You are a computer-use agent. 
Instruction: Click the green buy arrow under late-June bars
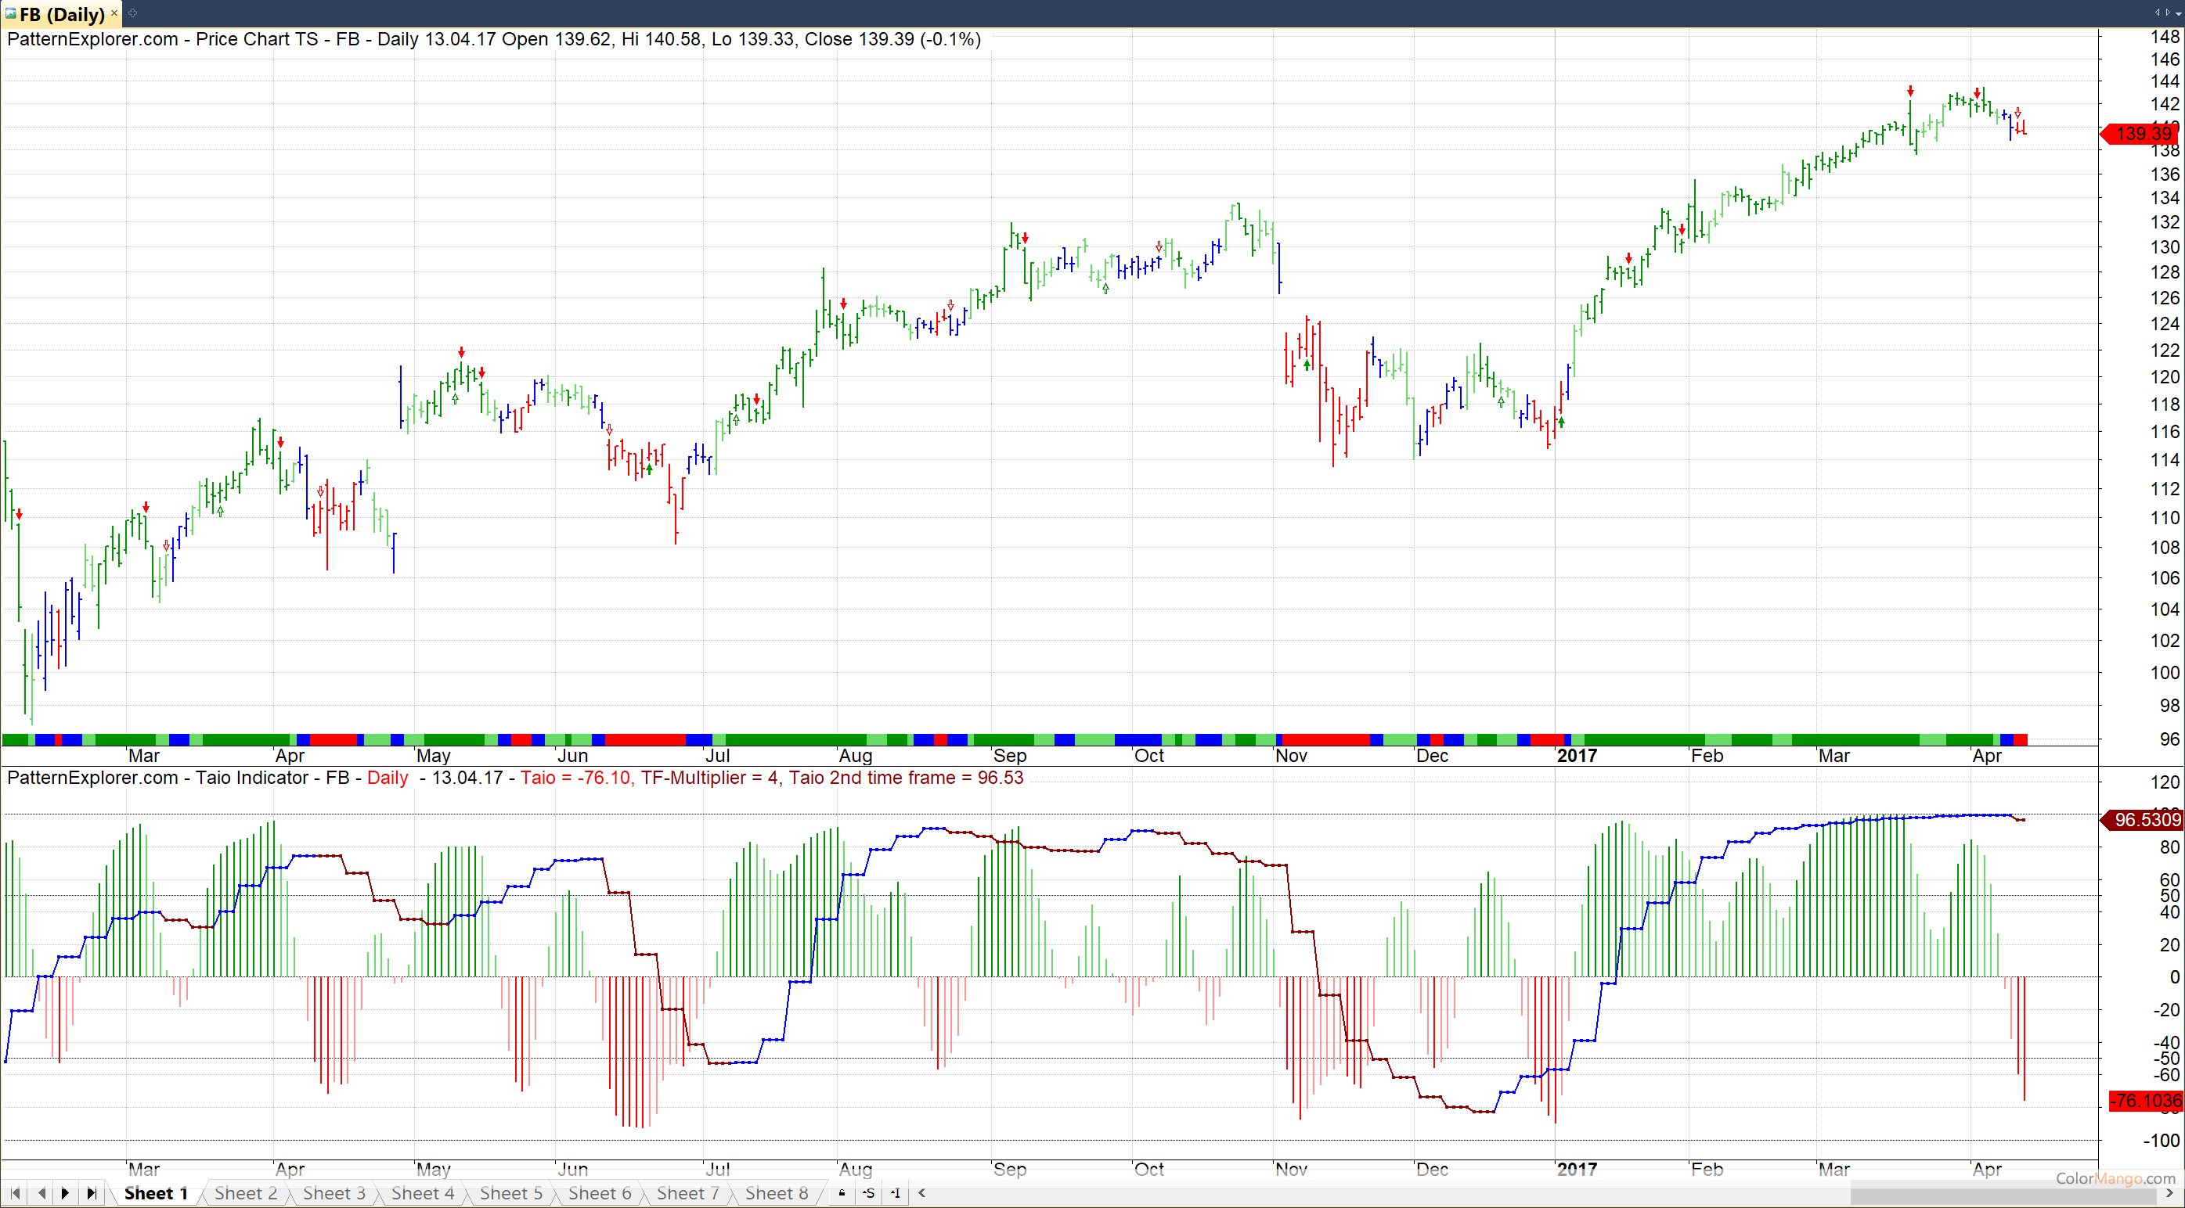point(650,468)
